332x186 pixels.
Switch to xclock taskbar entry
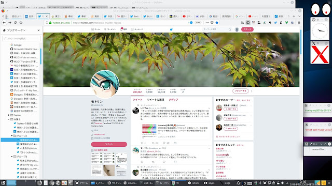193,183
